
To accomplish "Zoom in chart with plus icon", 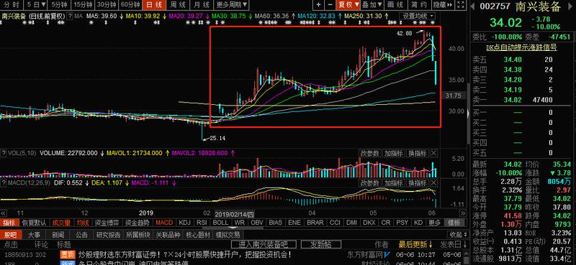I will [318, 5].
